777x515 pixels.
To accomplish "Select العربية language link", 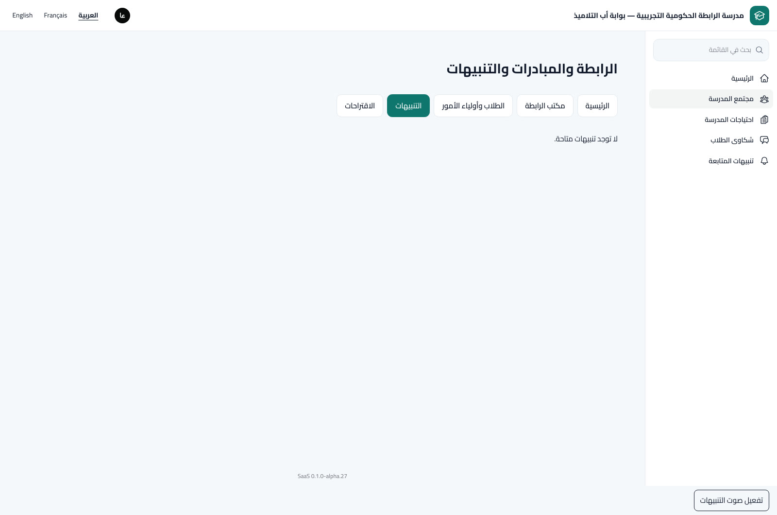I will [x=88, y=16].
